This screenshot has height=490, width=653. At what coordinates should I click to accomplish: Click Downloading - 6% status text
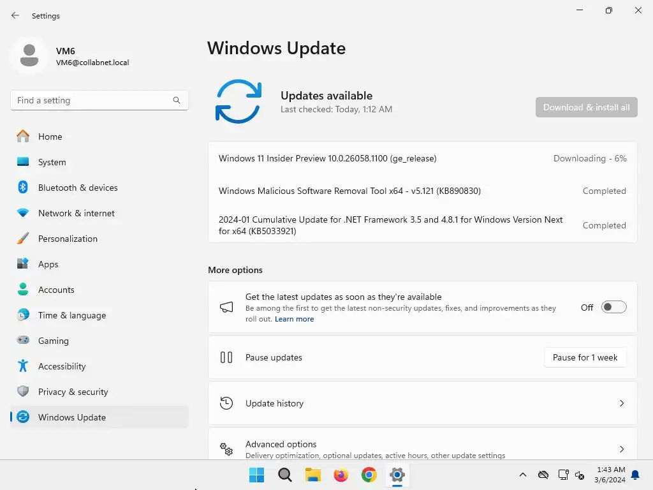(590, 158)
